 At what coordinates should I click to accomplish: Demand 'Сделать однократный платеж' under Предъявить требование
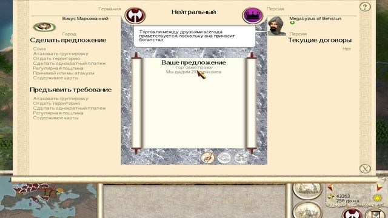click(69, 108)
